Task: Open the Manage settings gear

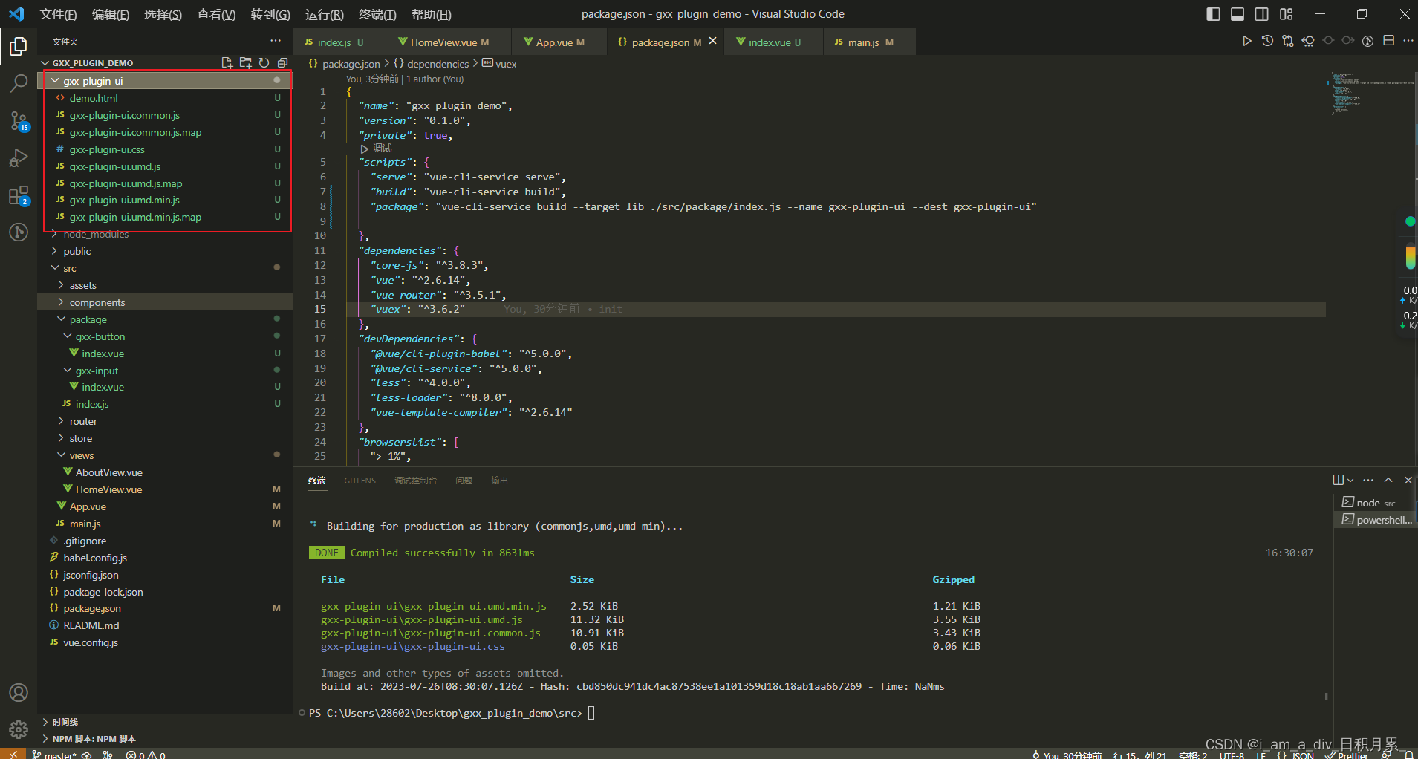Action: [x=19, y=729]
